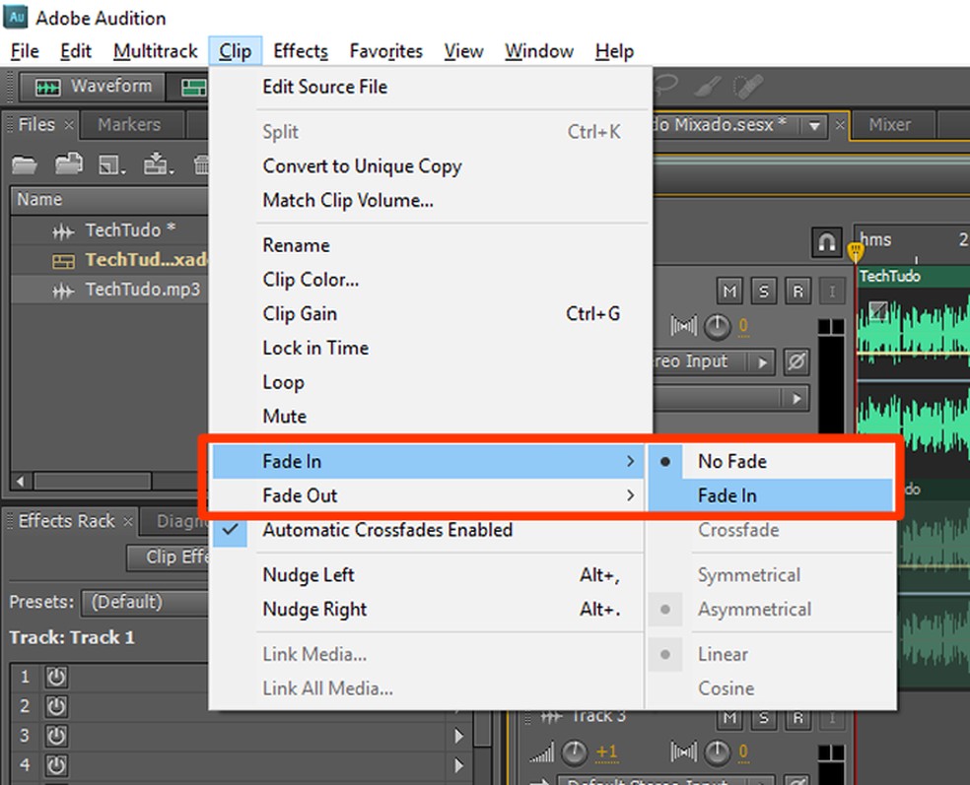Choose Mute in Clip menu
Viewport: 970px width, 785px height.
click(431, 416)
